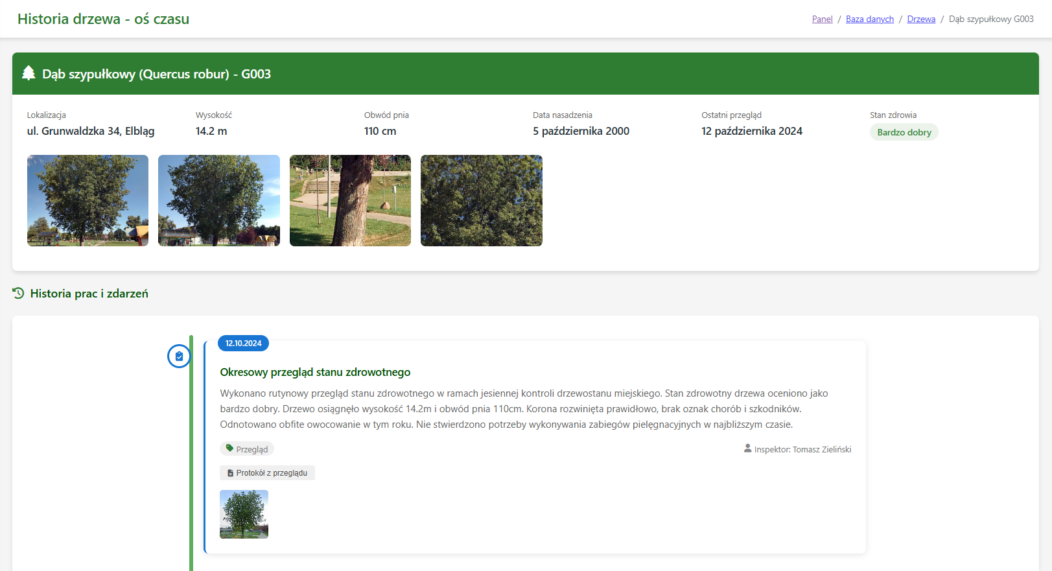Go to Baza danych breadcrumb link
This screenshot has height=571, width=1052.
[869, 19]
